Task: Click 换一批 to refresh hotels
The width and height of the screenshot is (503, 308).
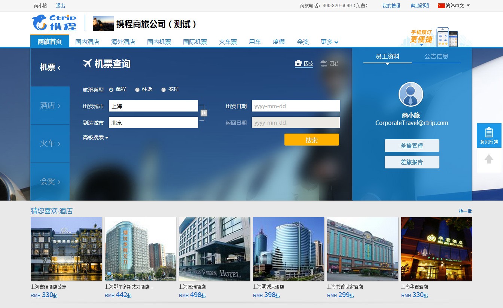Action: click(466, 211)
